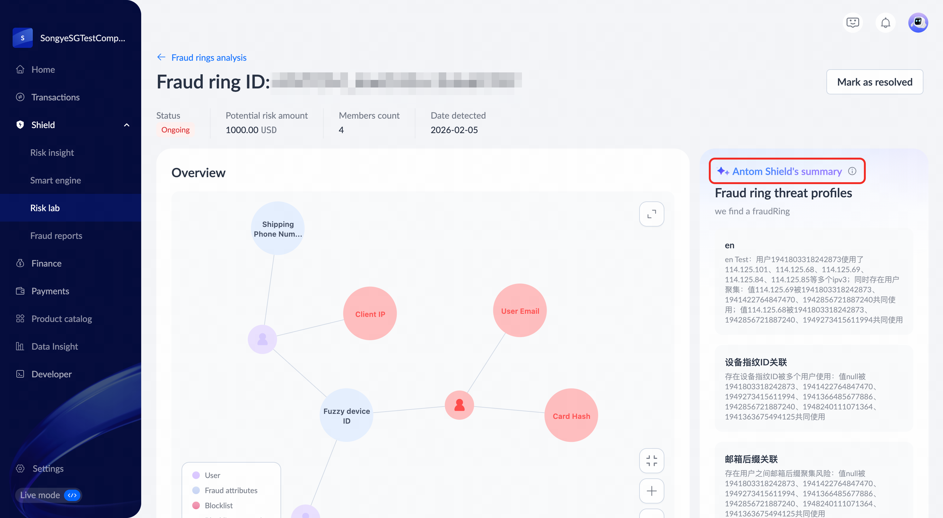
Task: Open the user avatar profile menu
Action: 918,23
